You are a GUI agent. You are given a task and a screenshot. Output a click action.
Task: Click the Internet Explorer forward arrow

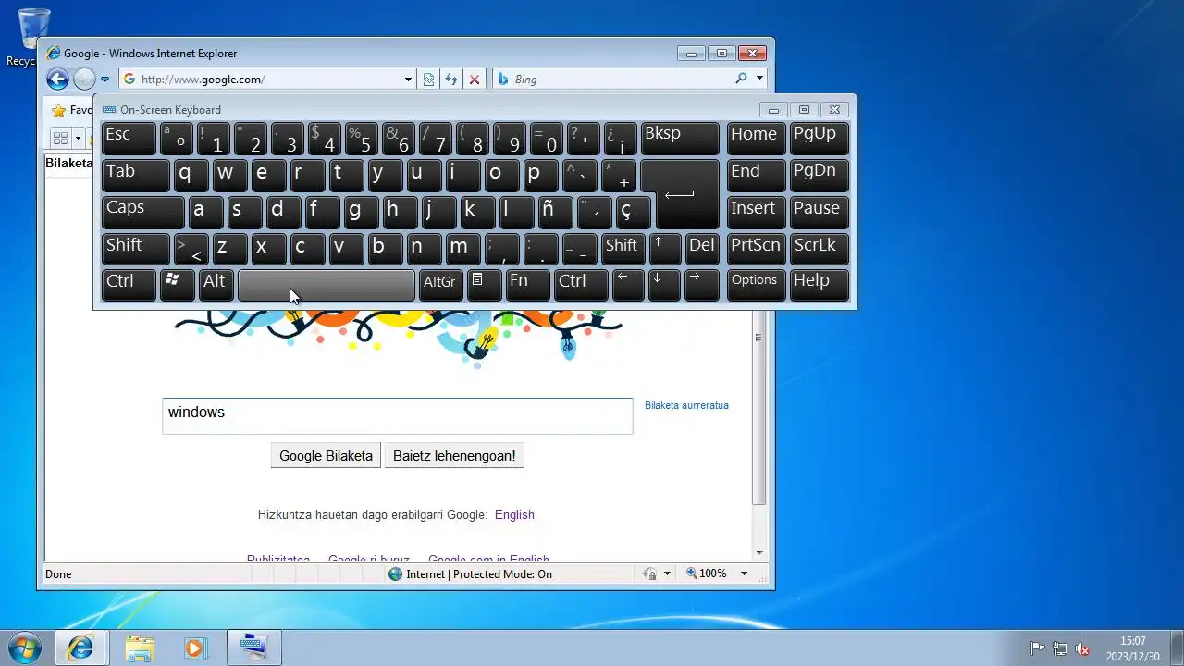coord(84,80)
